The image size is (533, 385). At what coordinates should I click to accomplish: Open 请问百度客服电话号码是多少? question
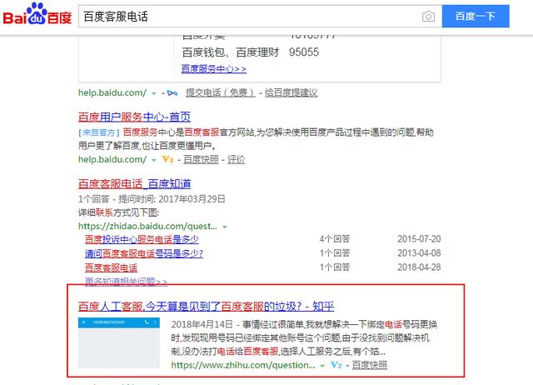click(144, 253)
